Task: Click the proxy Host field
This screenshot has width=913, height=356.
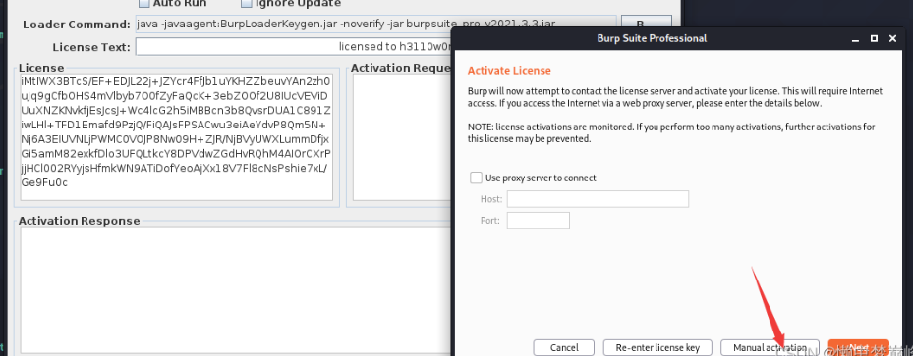Action: click(x=598, y=199)
